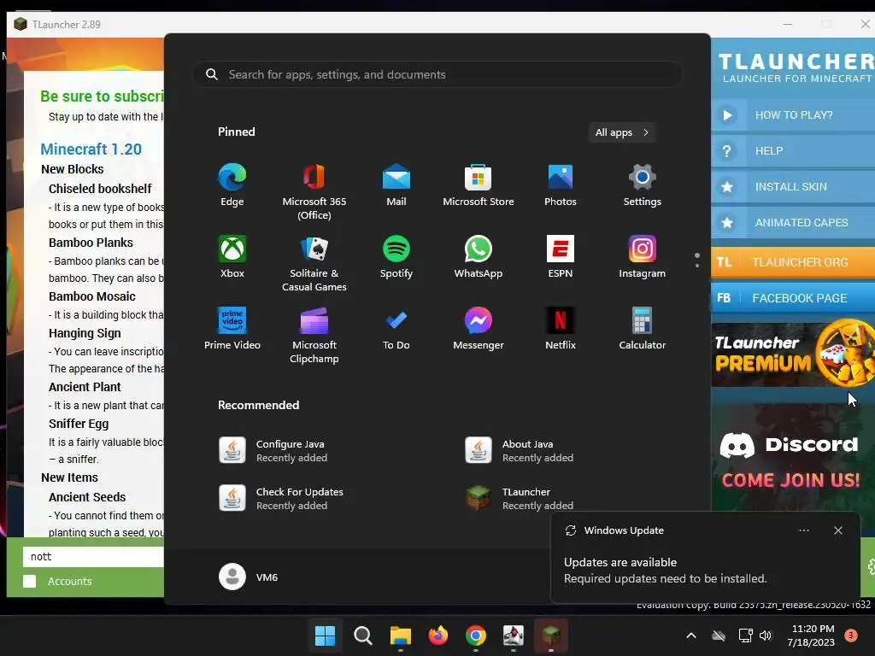This screenshot has height=656, width=875.
Task: Switch to TLauncher taskbar icon
Action: 551,635
